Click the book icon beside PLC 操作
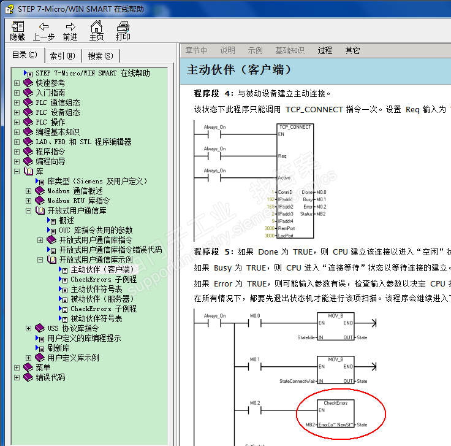The width and height of the screenshot is (451, 446). (28, 122)
